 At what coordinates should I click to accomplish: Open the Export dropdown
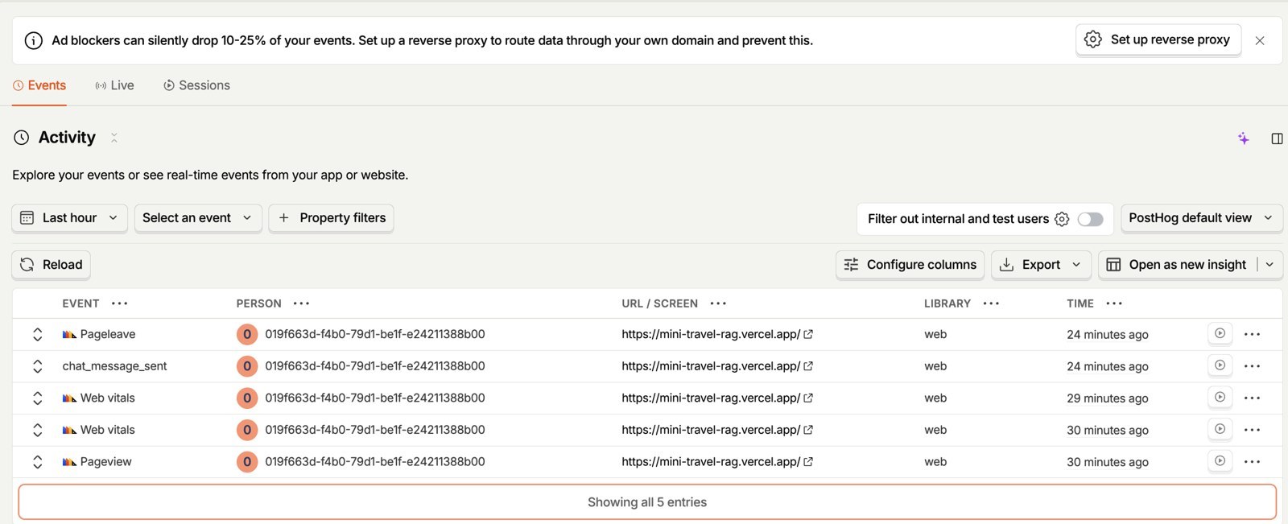[x=1041, y=265]
